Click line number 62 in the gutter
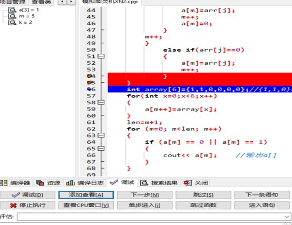 tap(91, 129)
